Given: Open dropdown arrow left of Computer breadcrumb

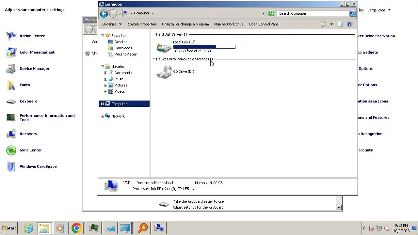Looking at the screenshot, I should tap(131, 13).
